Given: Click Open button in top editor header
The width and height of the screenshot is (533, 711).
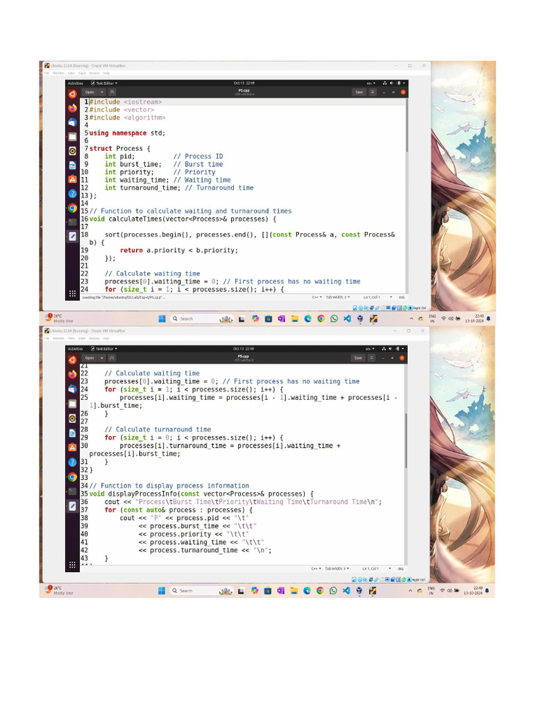Looking at the screenshot, I should [90, 92].
